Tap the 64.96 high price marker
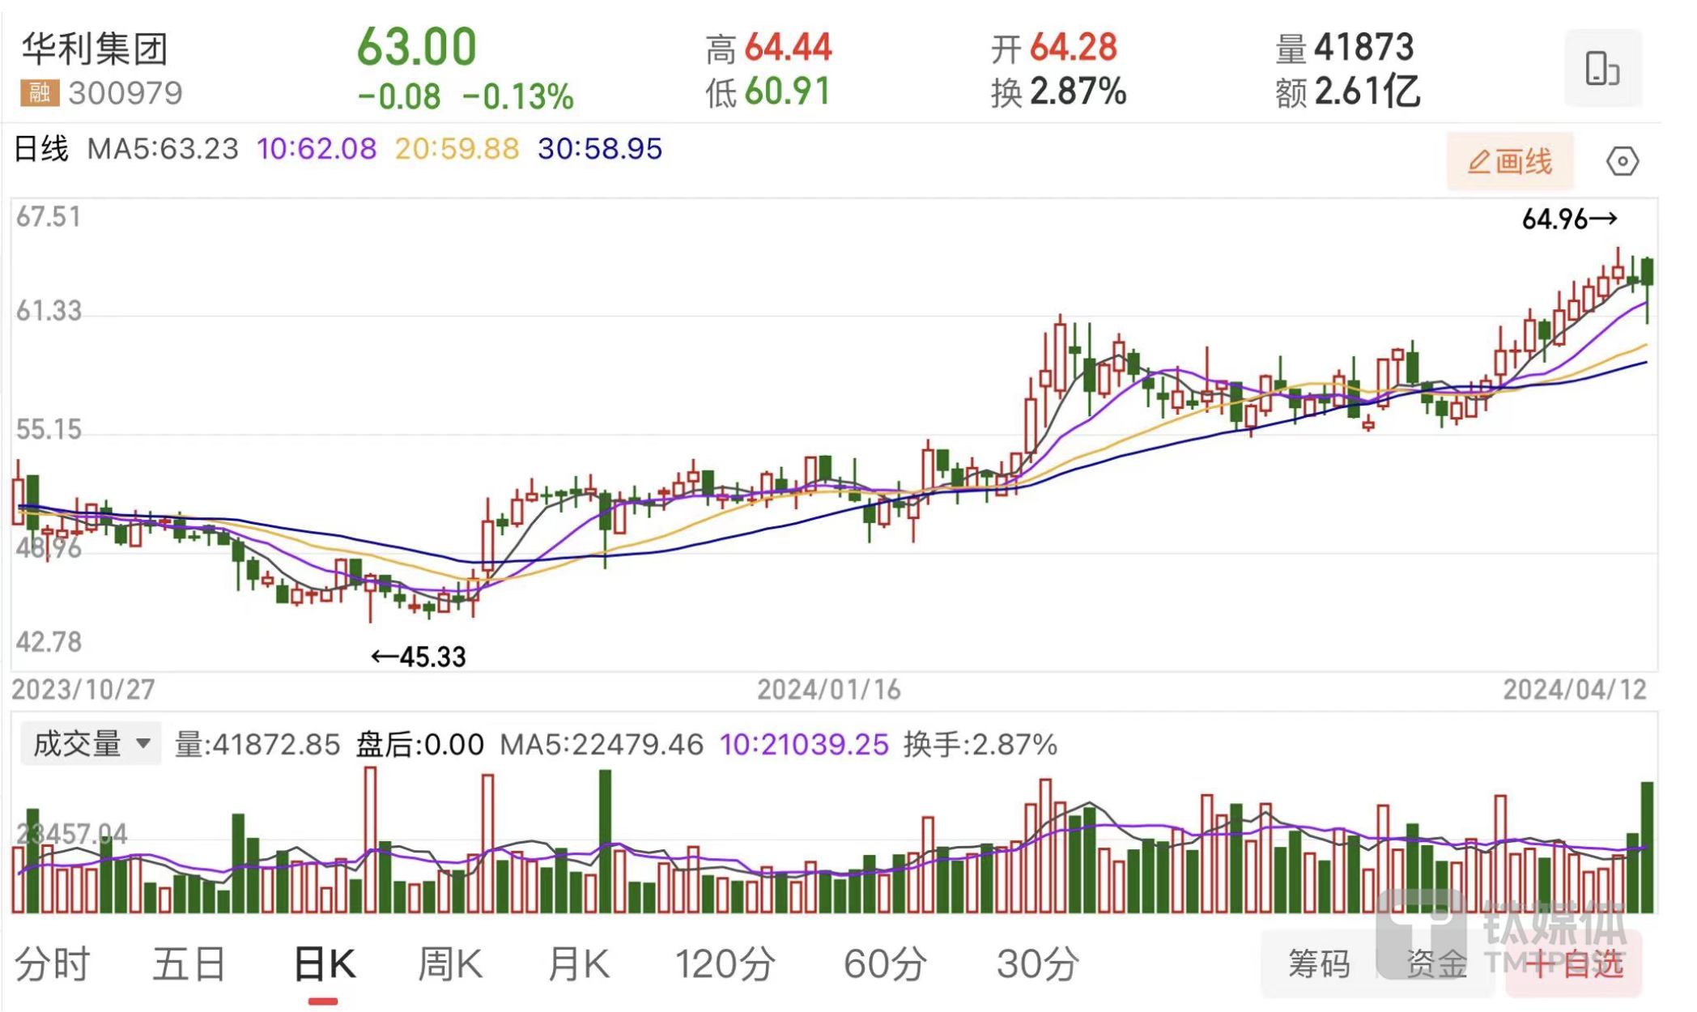 pos(1568,219)
